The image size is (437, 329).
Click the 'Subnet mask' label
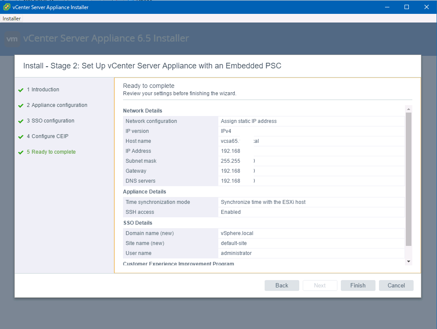click(x=141, y=161)
